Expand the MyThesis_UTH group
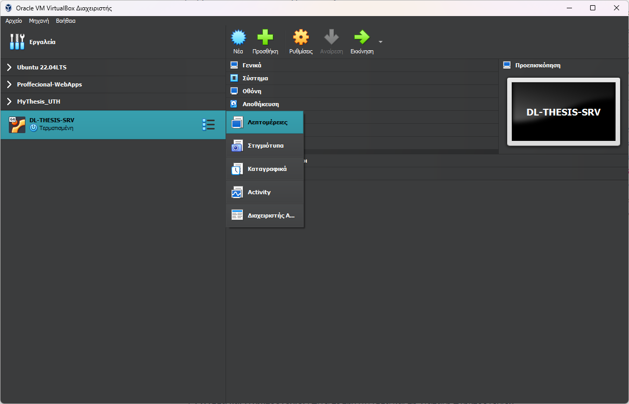 (9, 102)
